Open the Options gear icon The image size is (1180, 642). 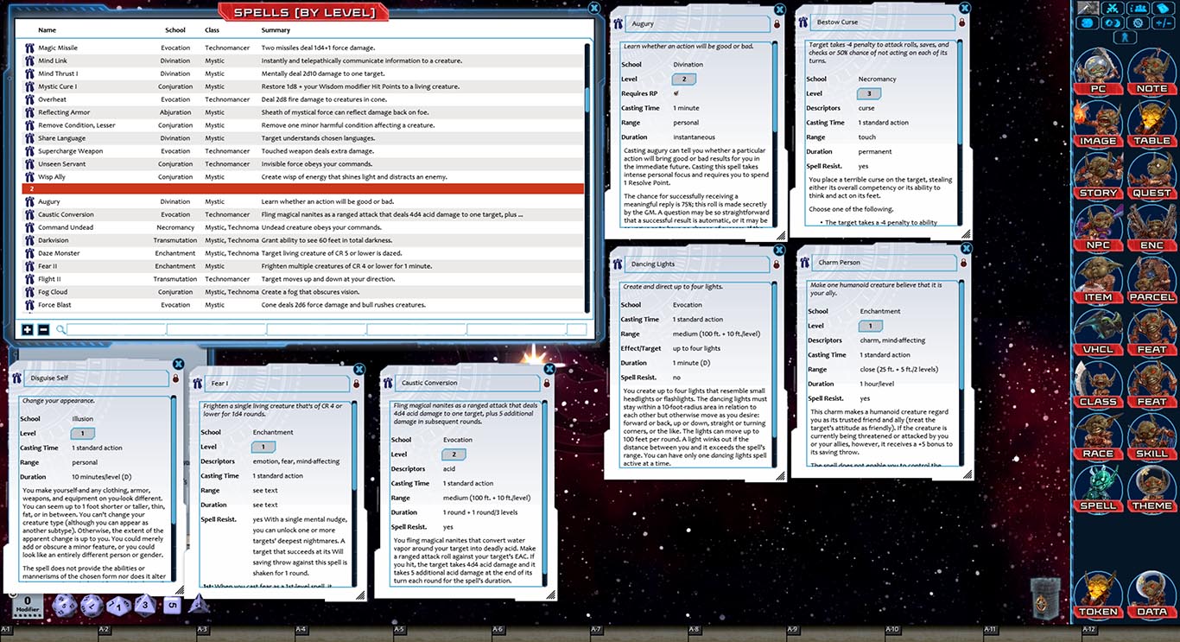pyautogui.click(x=1137, y=23)
